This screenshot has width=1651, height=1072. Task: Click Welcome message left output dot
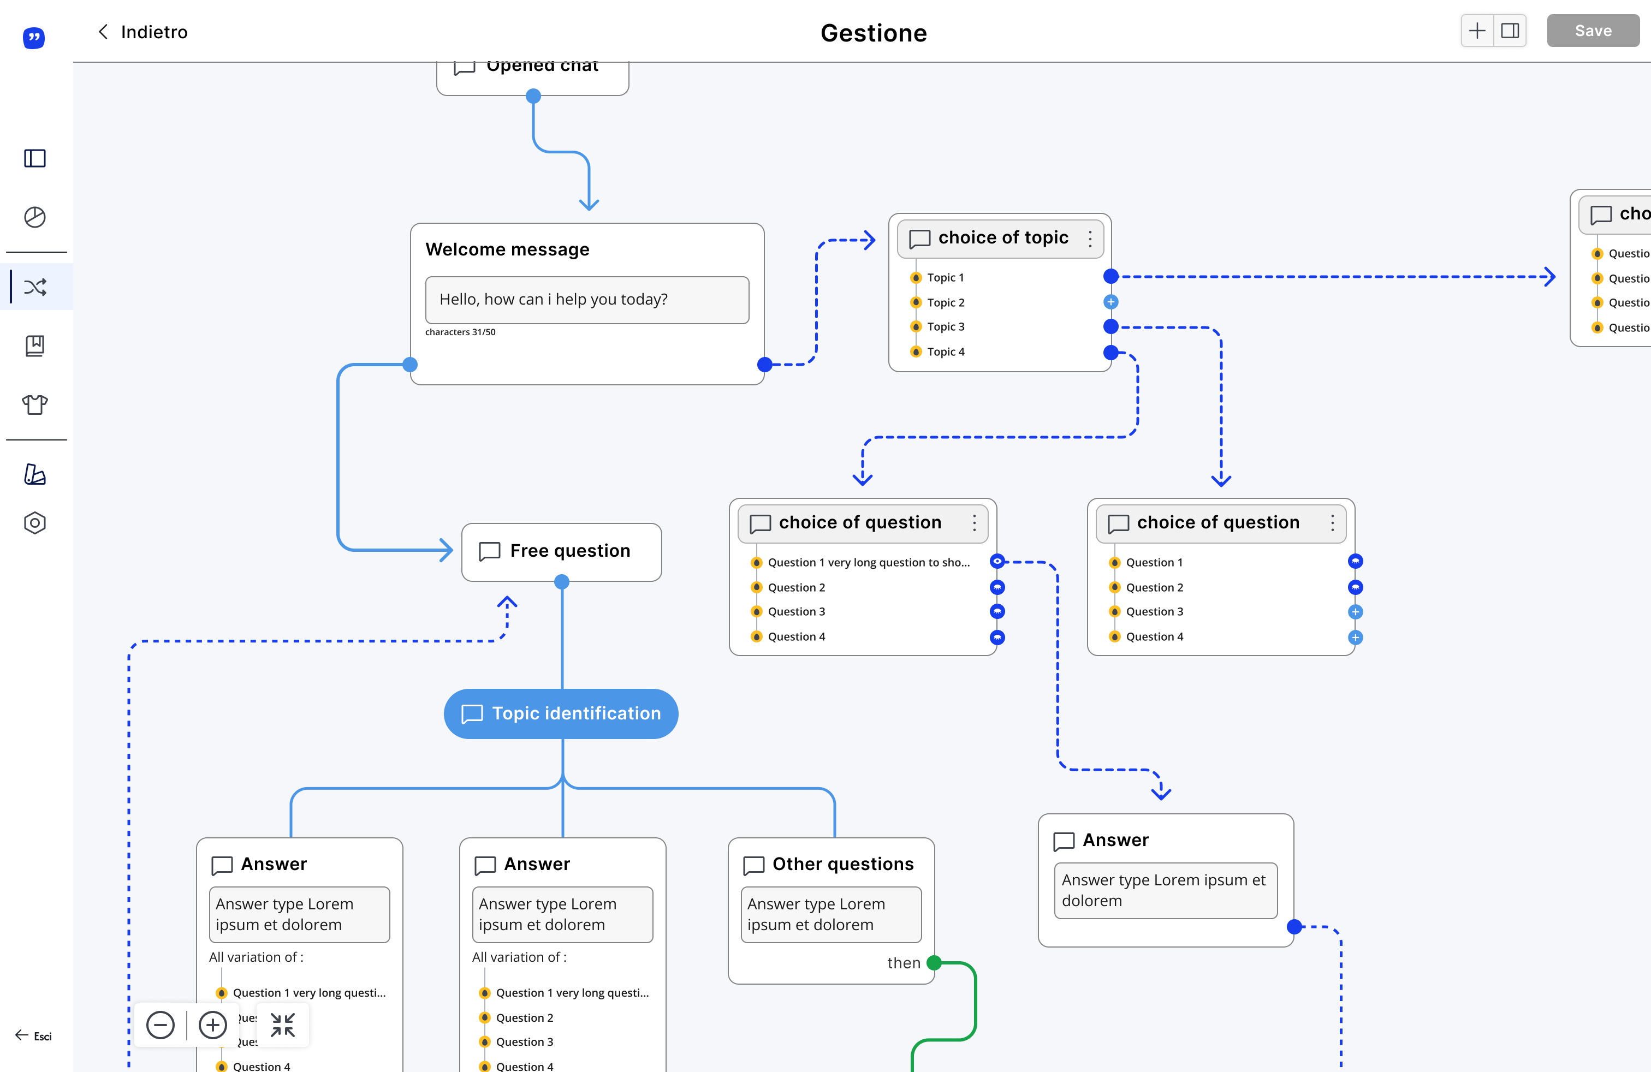410,365
